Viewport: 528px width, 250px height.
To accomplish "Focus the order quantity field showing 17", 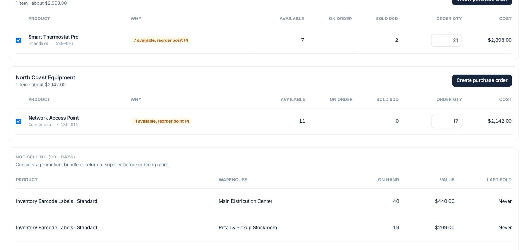I will 447,121.
